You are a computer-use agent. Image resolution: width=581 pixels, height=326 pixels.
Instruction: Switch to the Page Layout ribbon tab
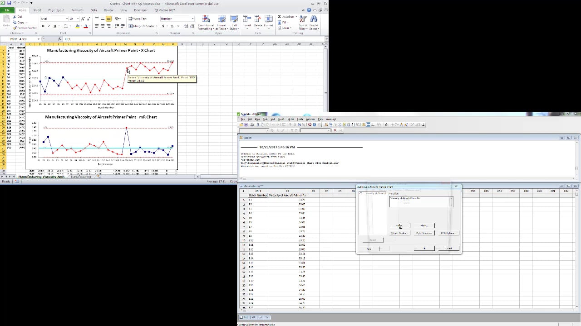coord(56,10)
